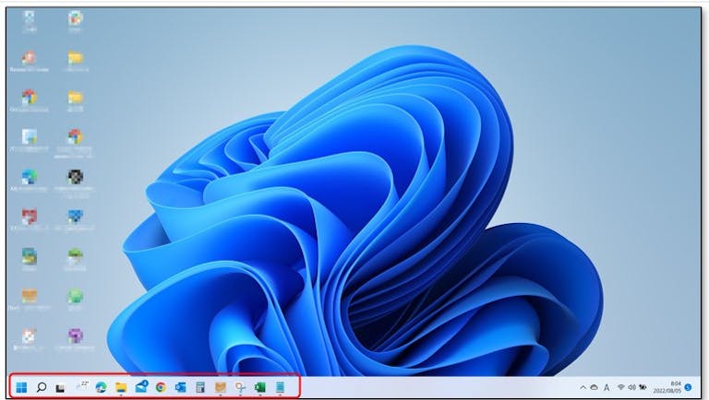The width and height of the screenshot is (709, 400).
Task: Open the Snipping Tool taskbar icon
Action: pyautogui.click(x=240, y=387)
